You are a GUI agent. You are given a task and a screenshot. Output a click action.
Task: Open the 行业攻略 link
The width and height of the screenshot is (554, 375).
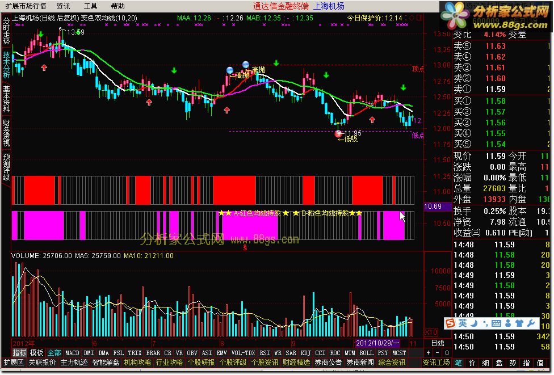click(x=169, y=363)
